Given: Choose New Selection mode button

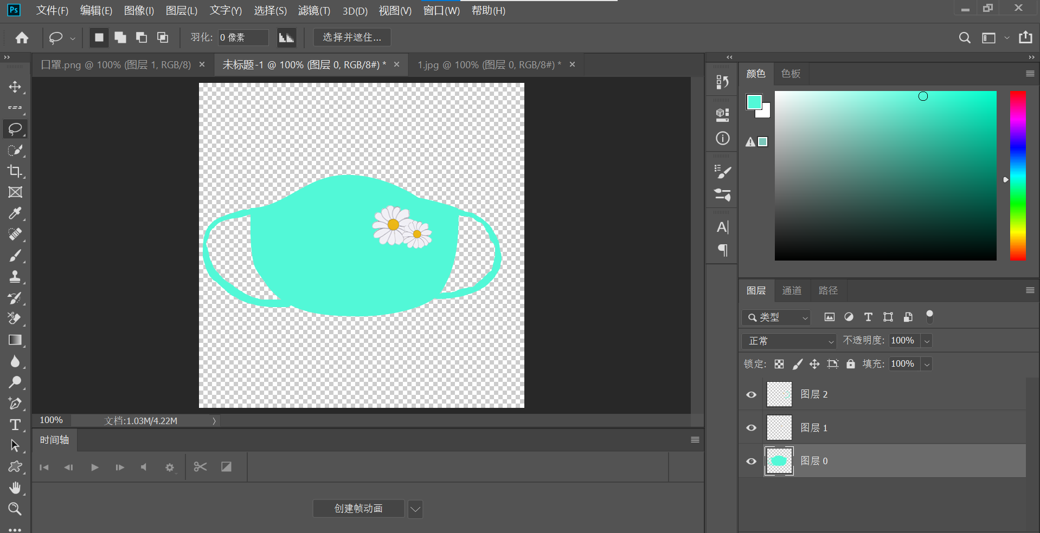Looking at the screenshot, I should (x=99, y=37).
